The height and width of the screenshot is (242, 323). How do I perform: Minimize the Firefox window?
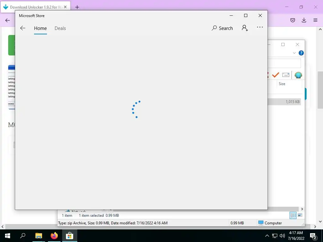click(x=286, y=7)
